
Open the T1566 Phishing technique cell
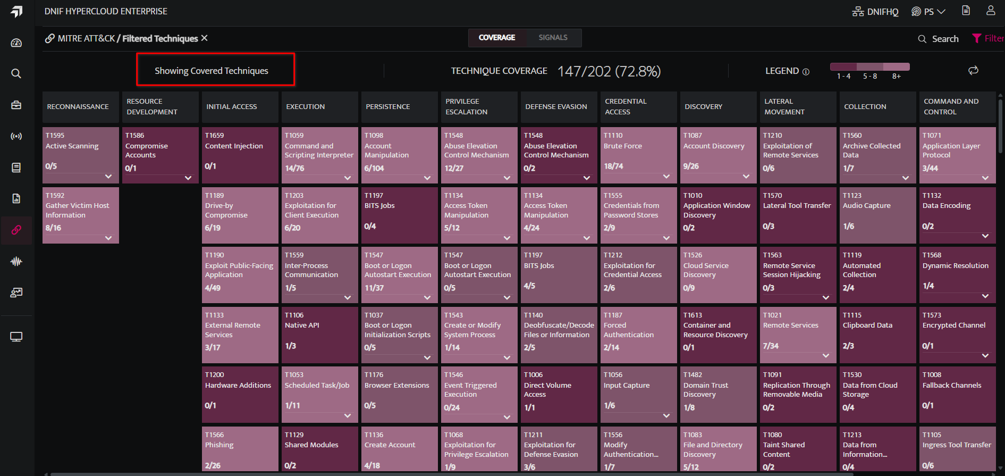[x=240, y=449]
